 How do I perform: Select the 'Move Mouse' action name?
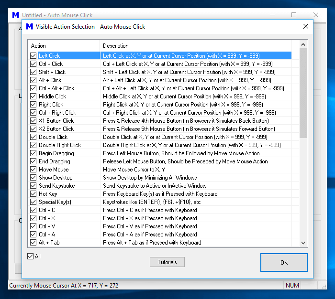coord(54,170)
